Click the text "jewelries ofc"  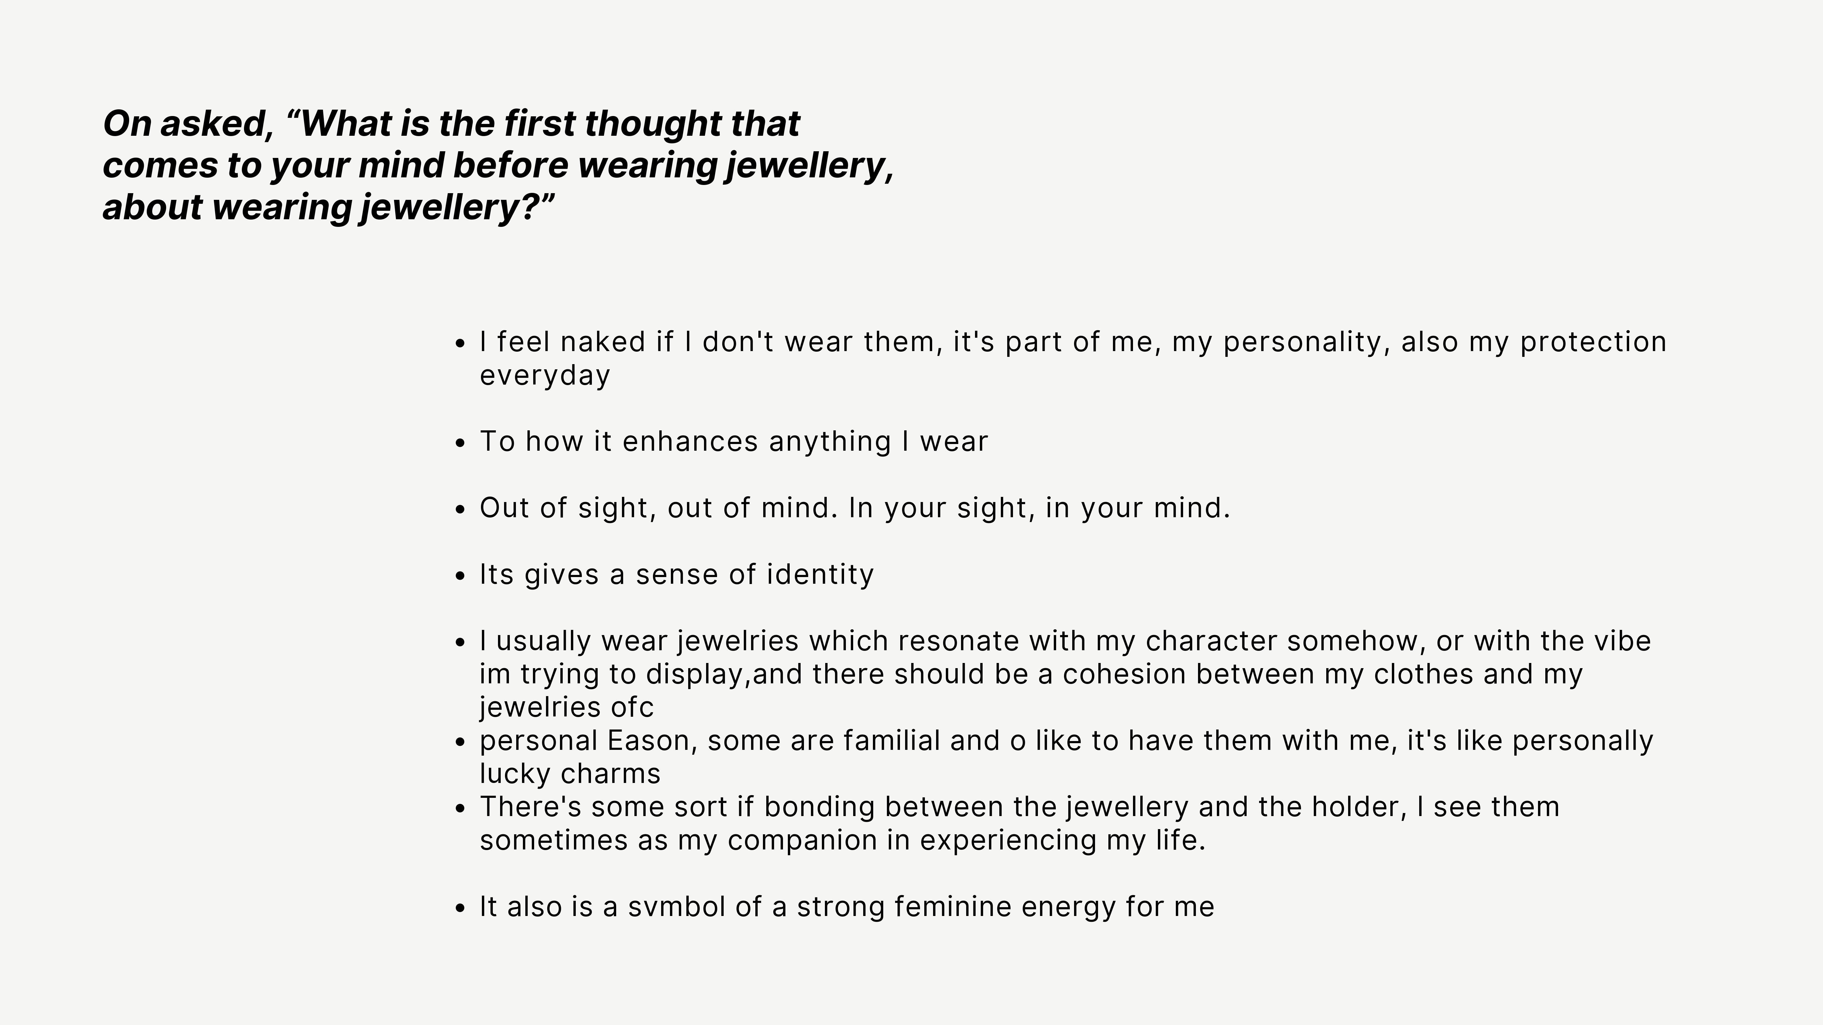(566, 707)
